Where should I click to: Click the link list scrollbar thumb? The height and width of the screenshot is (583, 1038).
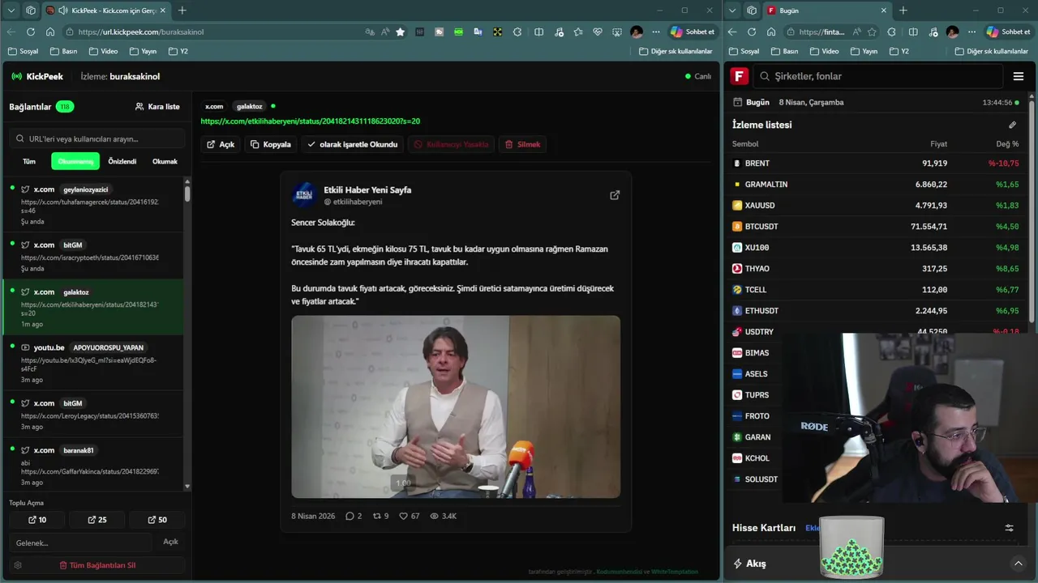coord(187,193)
